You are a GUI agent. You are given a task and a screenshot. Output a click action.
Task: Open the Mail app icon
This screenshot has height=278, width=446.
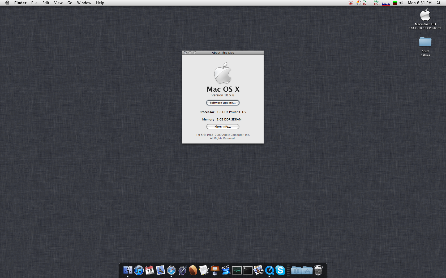click(160, 270)
